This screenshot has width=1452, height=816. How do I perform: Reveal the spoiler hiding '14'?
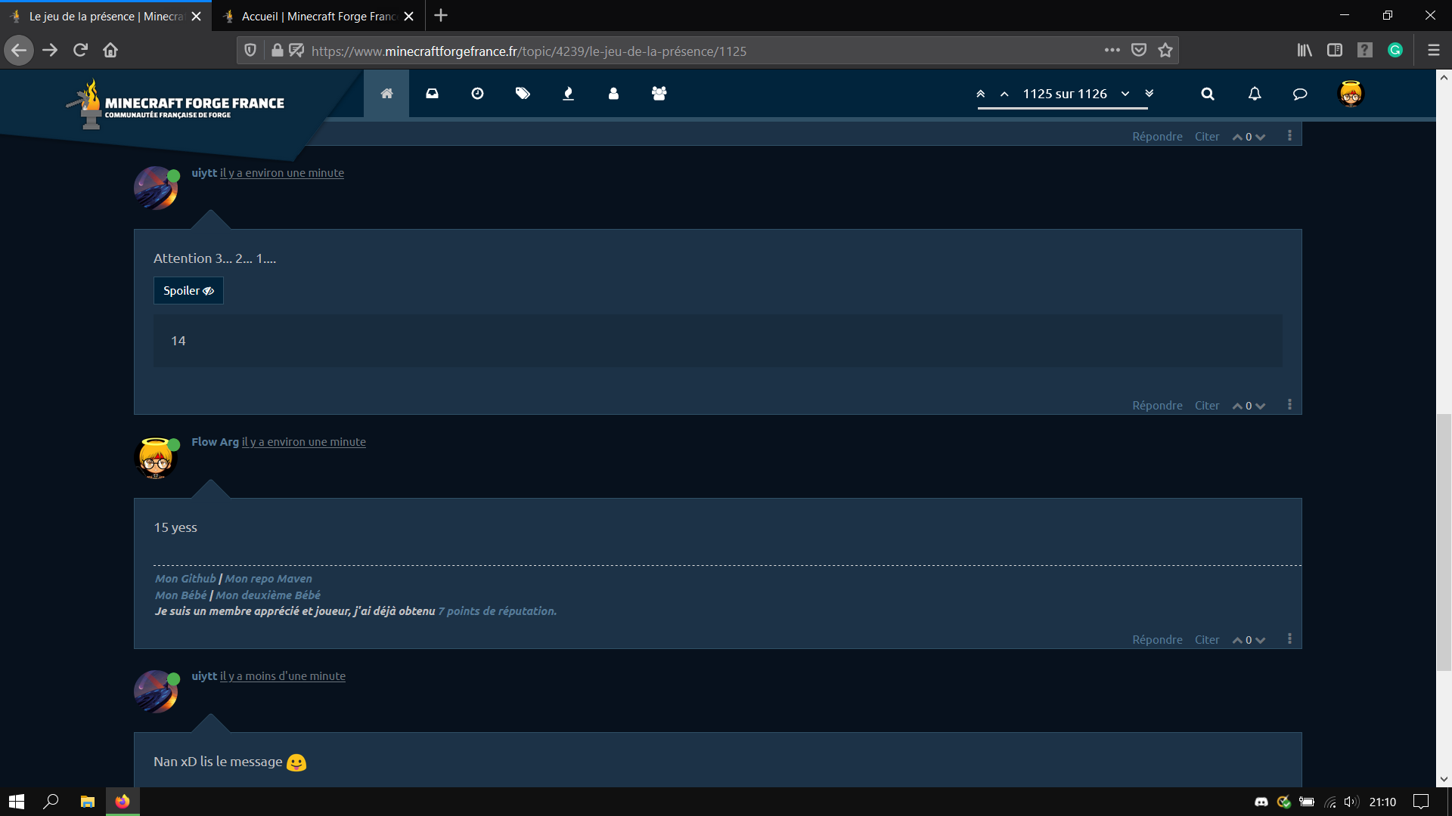point(188,290)
